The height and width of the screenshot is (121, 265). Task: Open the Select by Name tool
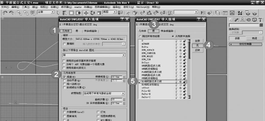point(65,13)
